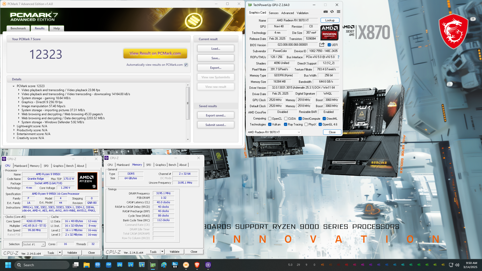Switch to the Benchmark tab in PCMark 7
This screenshot has height=271, width=482.
click(18, 28)
